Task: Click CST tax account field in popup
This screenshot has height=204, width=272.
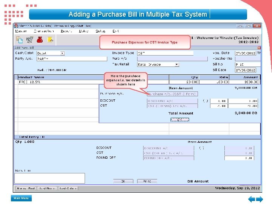Action: 172,106
